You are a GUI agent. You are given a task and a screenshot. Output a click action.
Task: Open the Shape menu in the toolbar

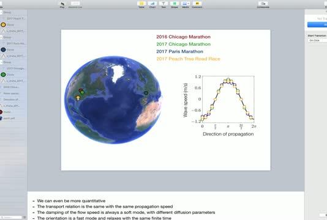pyautogui.click(x=175, y=4)
